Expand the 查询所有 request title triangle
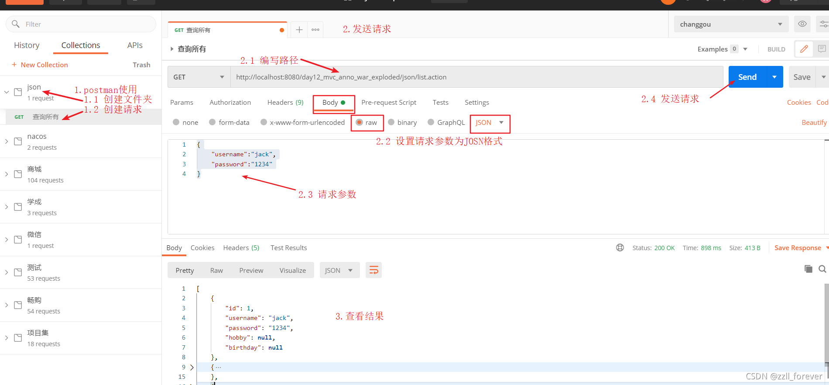This screenshot has height=385, width=829. (x=172, y=49)
